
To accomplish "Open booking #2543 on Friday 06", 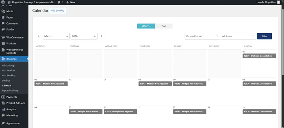I will (x=190, y=84).
